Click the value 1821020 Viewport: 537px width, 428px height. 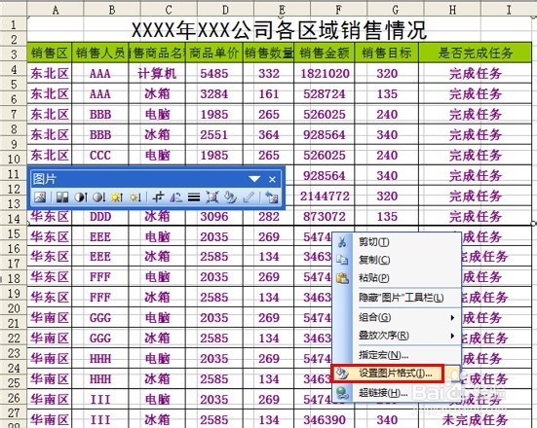[x=325, y=74]
